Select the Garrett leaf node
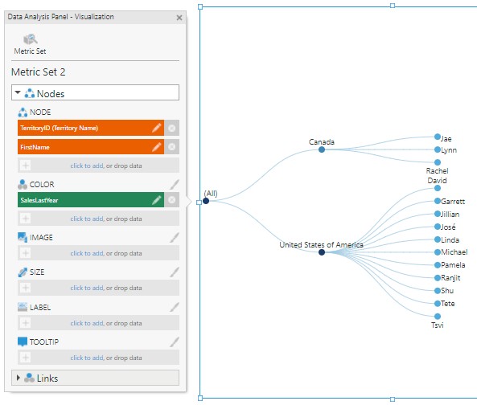This screenshot has width=477, height=405. (x=438, y=201)
